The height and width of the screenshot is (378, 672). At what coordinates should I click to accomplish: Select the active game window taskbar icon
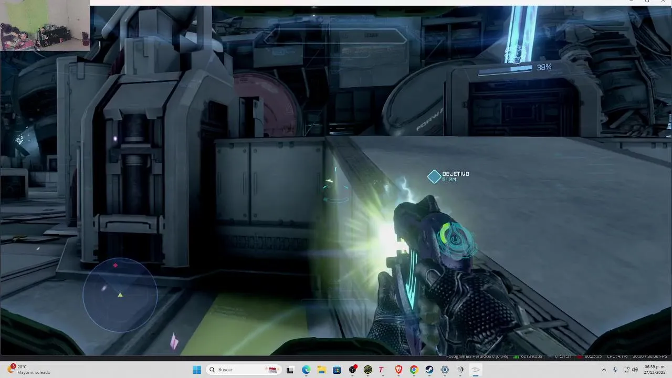475,370
